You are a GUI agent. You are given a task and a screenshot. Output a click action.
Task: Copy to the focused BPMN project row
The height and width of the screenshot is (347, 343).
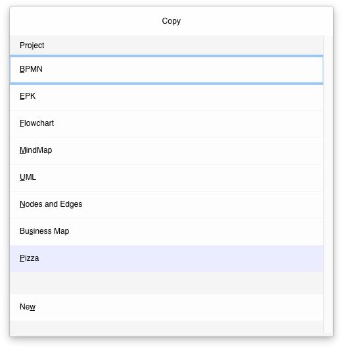click(x=166, y=70)
